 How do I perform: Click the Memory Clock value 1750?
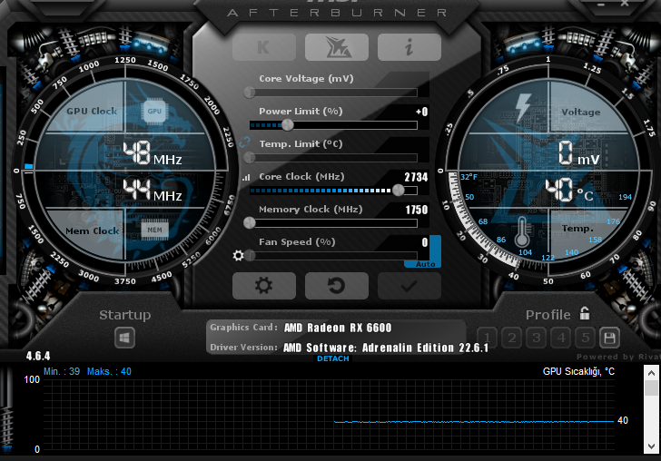click(x=417, y=210)
